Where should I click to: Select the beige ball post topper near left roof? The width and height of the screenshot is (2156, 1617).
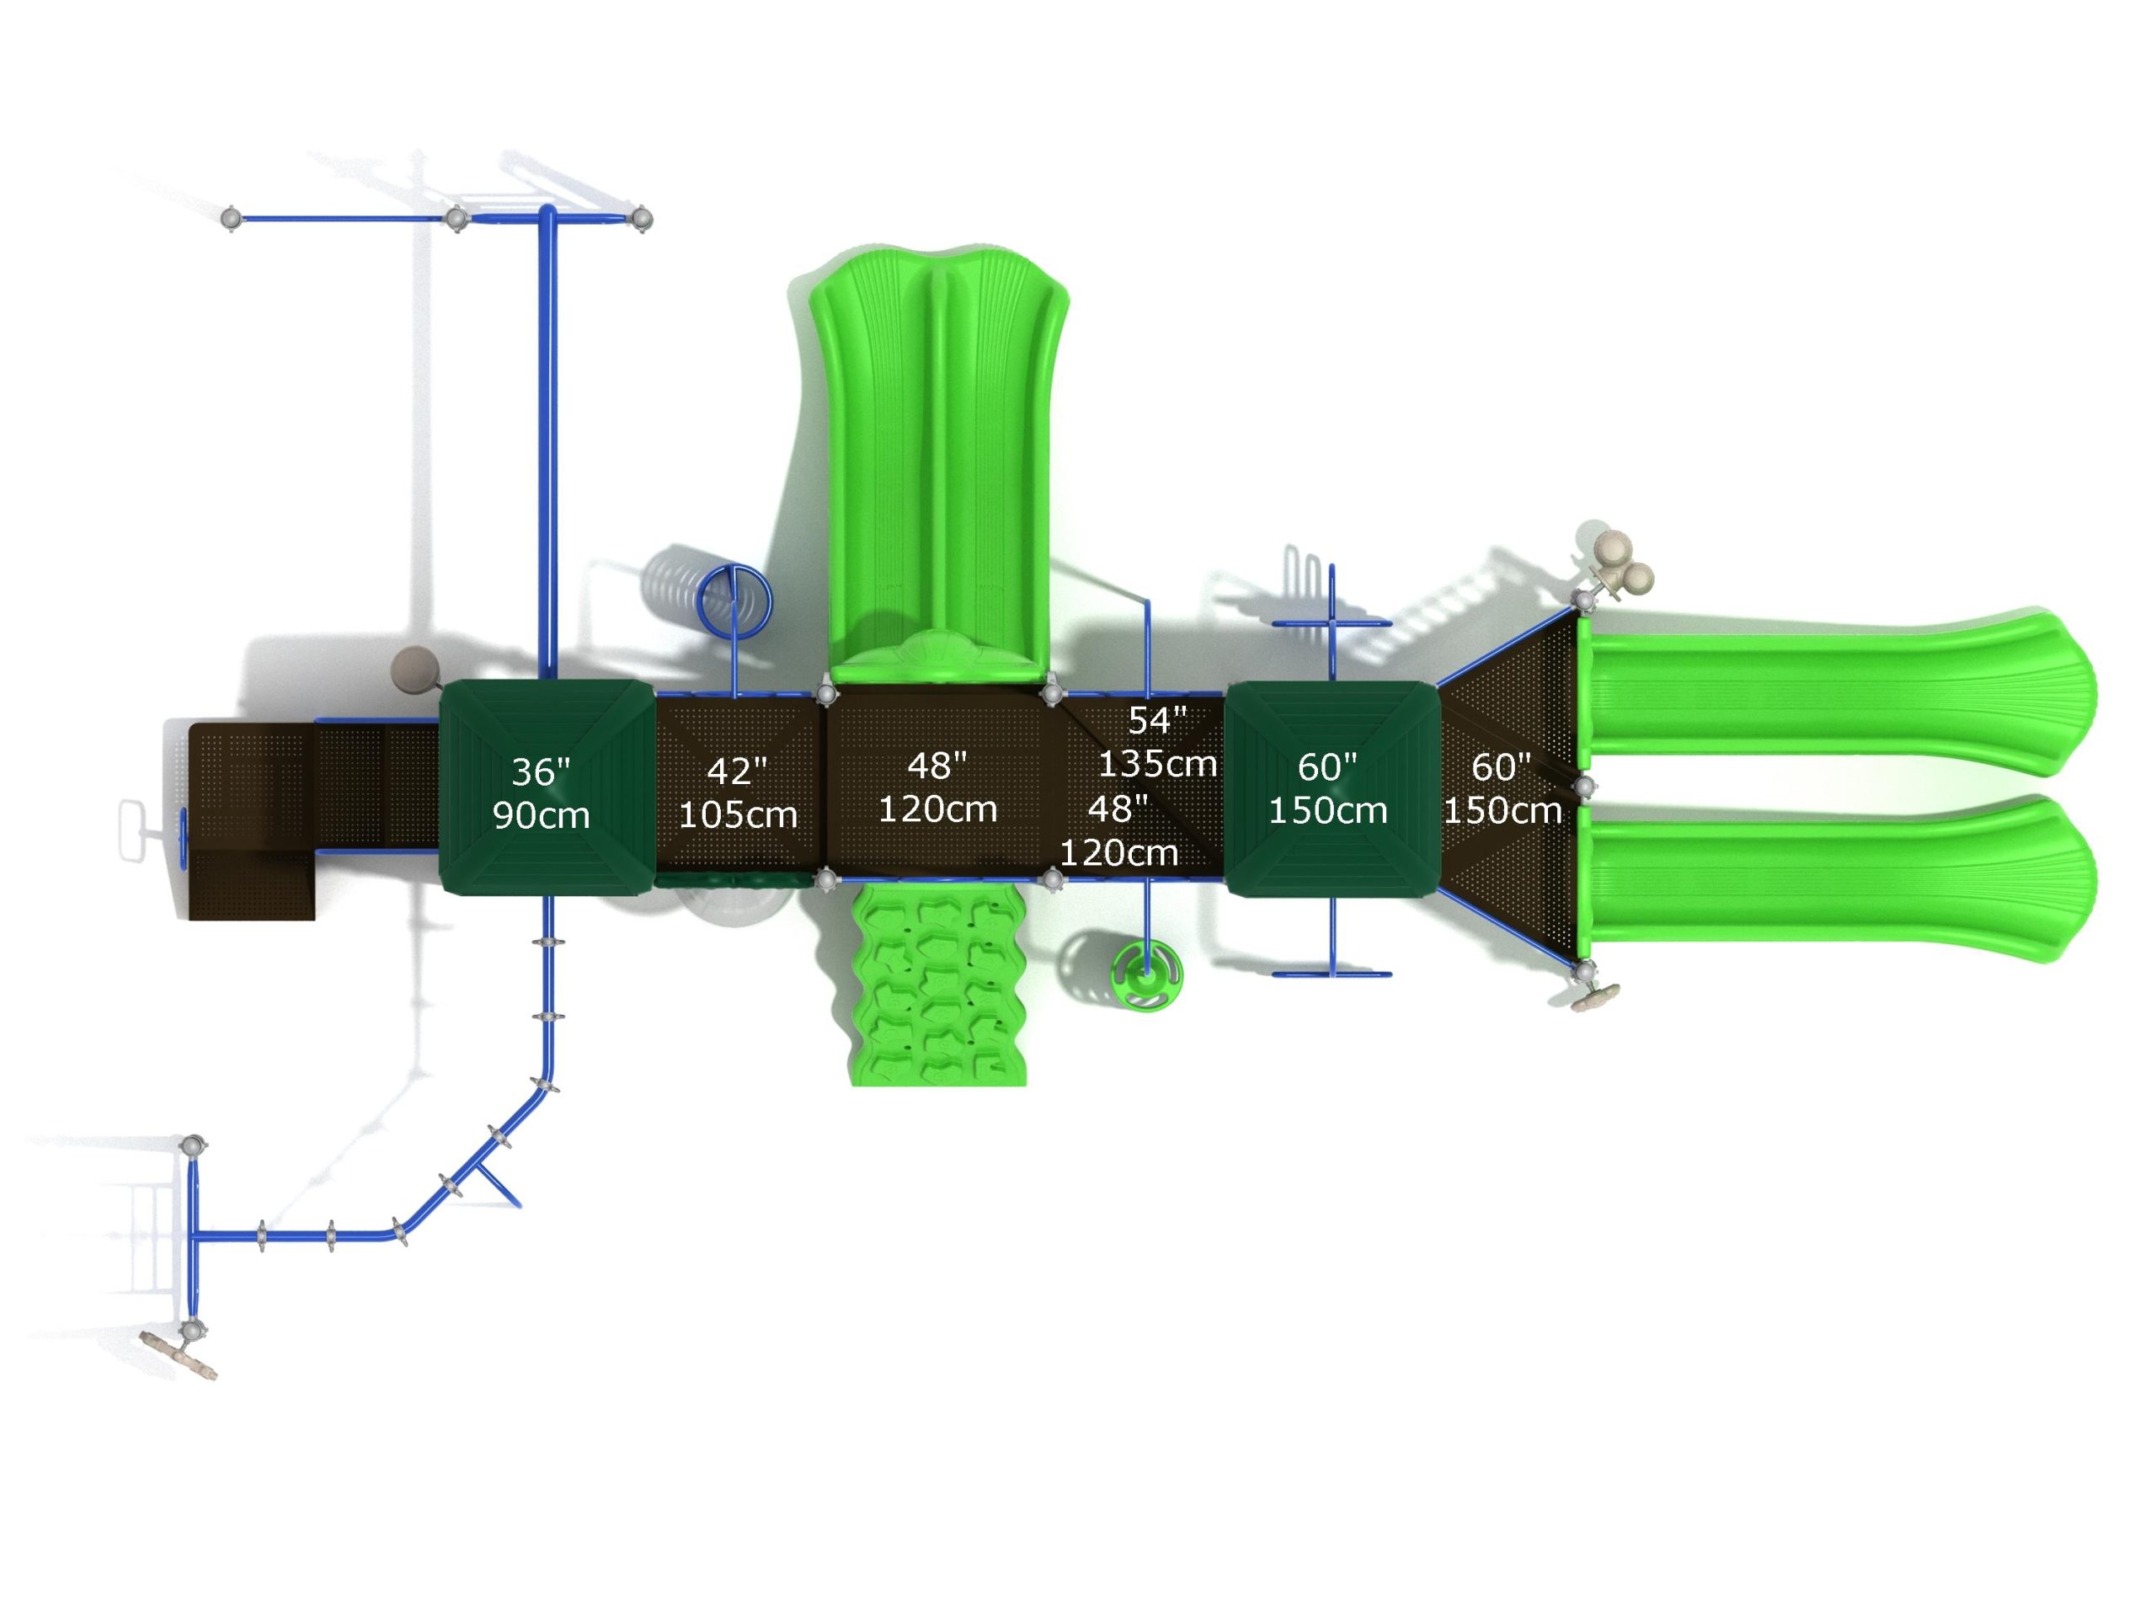414,670
